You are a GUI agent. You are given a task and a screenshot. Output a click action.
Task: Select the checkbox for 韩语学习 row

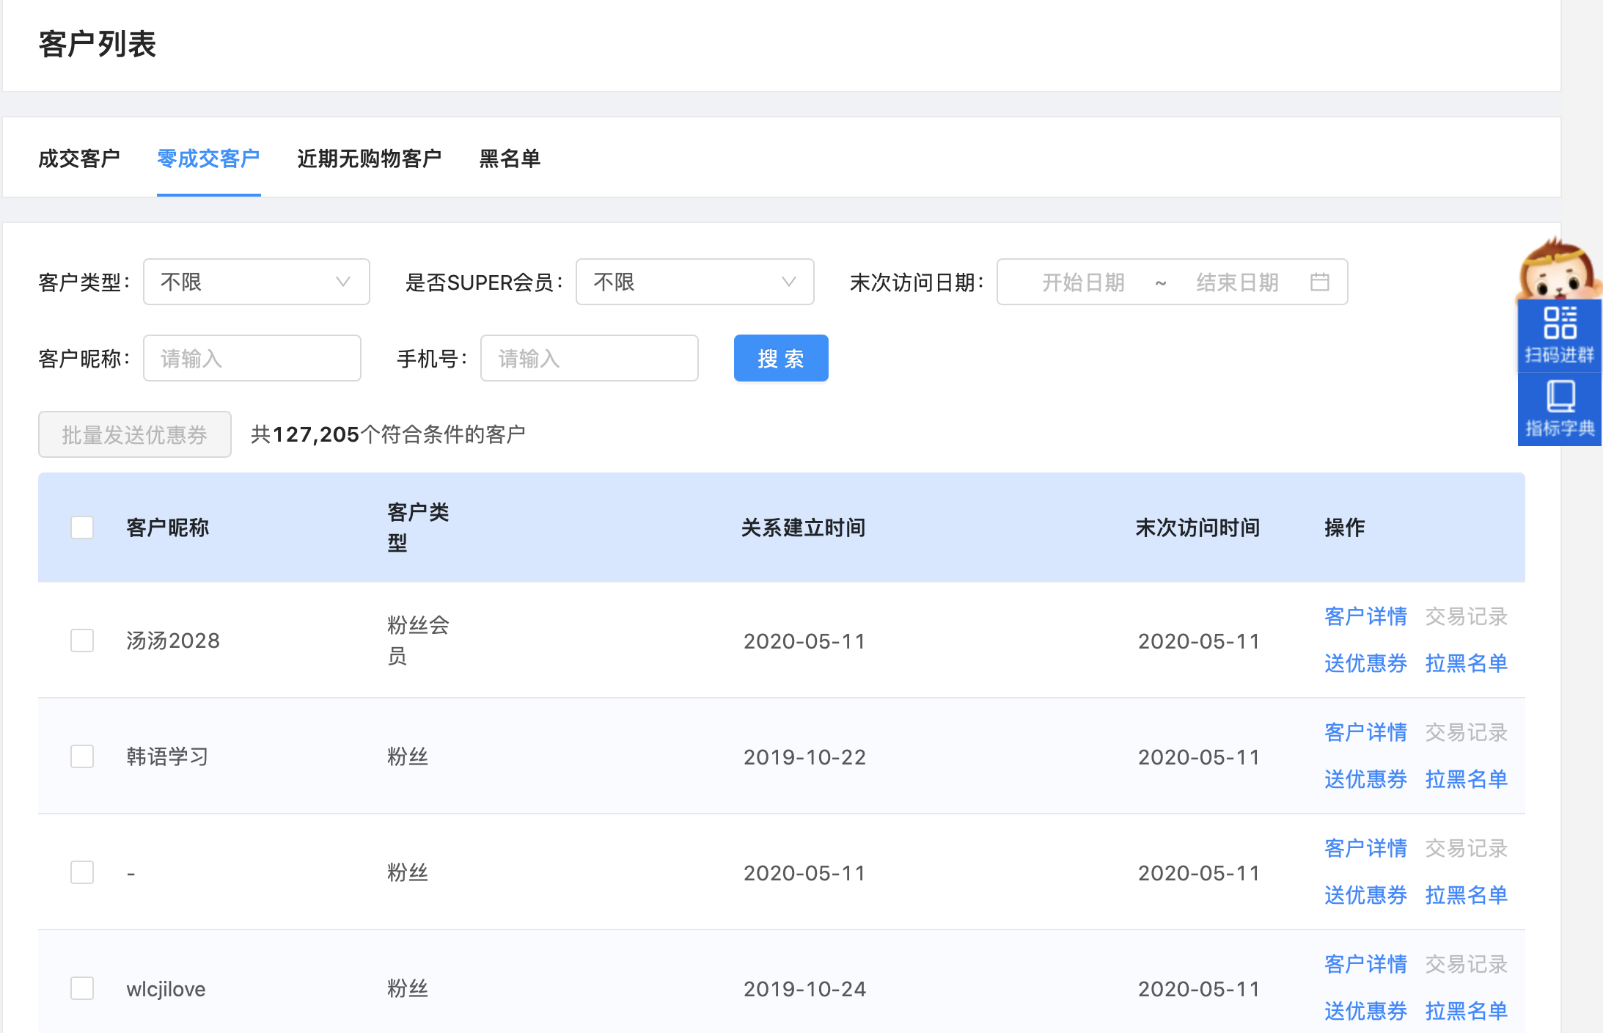82,756
